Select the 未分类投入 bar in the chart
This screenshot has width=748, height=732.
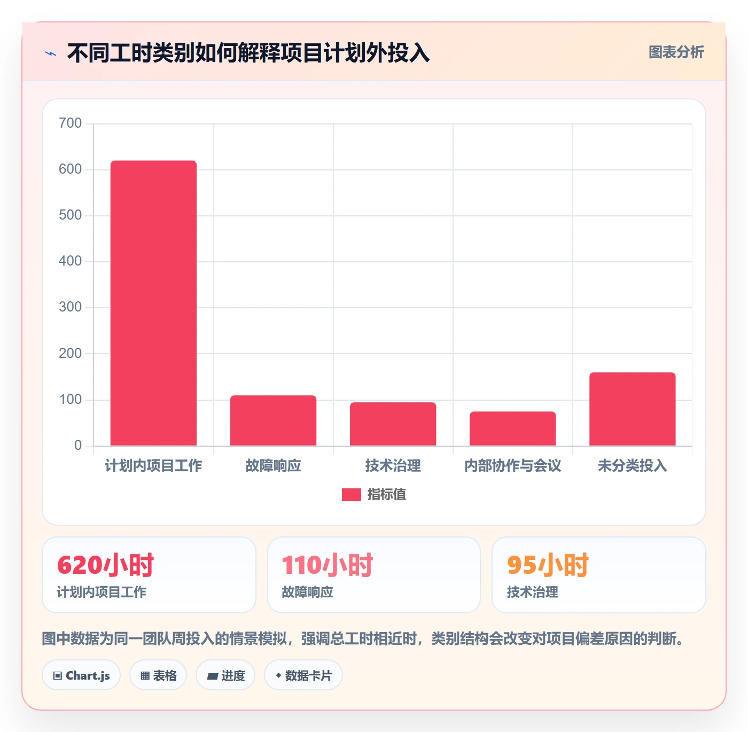[x=632, y=409]
